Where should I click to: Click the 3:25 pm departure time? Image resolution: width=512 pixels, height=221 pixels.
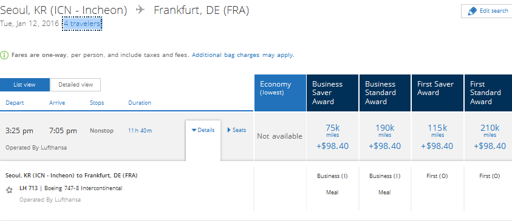19,131
